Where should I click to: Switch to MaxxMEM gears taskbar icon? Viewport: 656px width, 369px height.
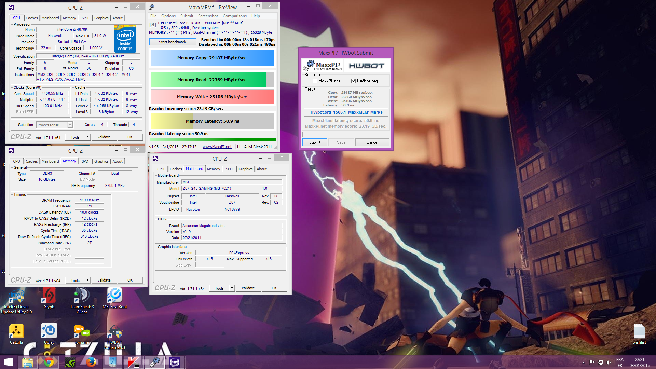[x=154, y=362]
